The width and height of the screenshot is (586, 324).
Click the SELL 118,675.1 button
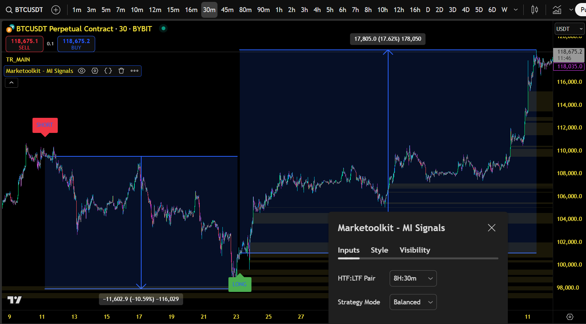pos(24,44)
